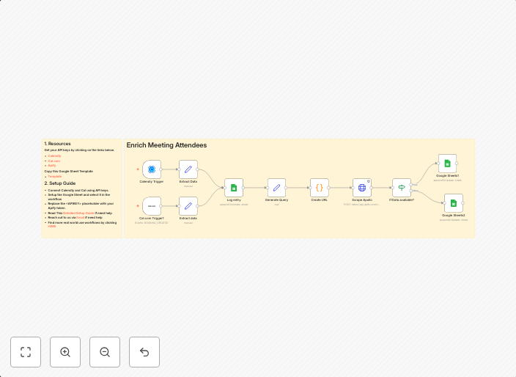The image size is (516, 377).
Task: Open the Google Sheet Template link
Action: pos(55,177)
